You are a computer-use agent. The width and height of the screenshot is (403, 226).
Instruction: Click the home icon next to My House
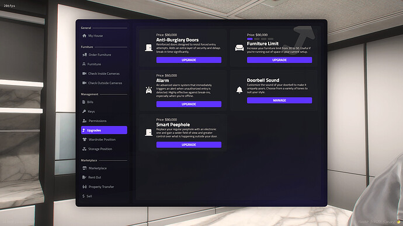click(x=84, y=36)
